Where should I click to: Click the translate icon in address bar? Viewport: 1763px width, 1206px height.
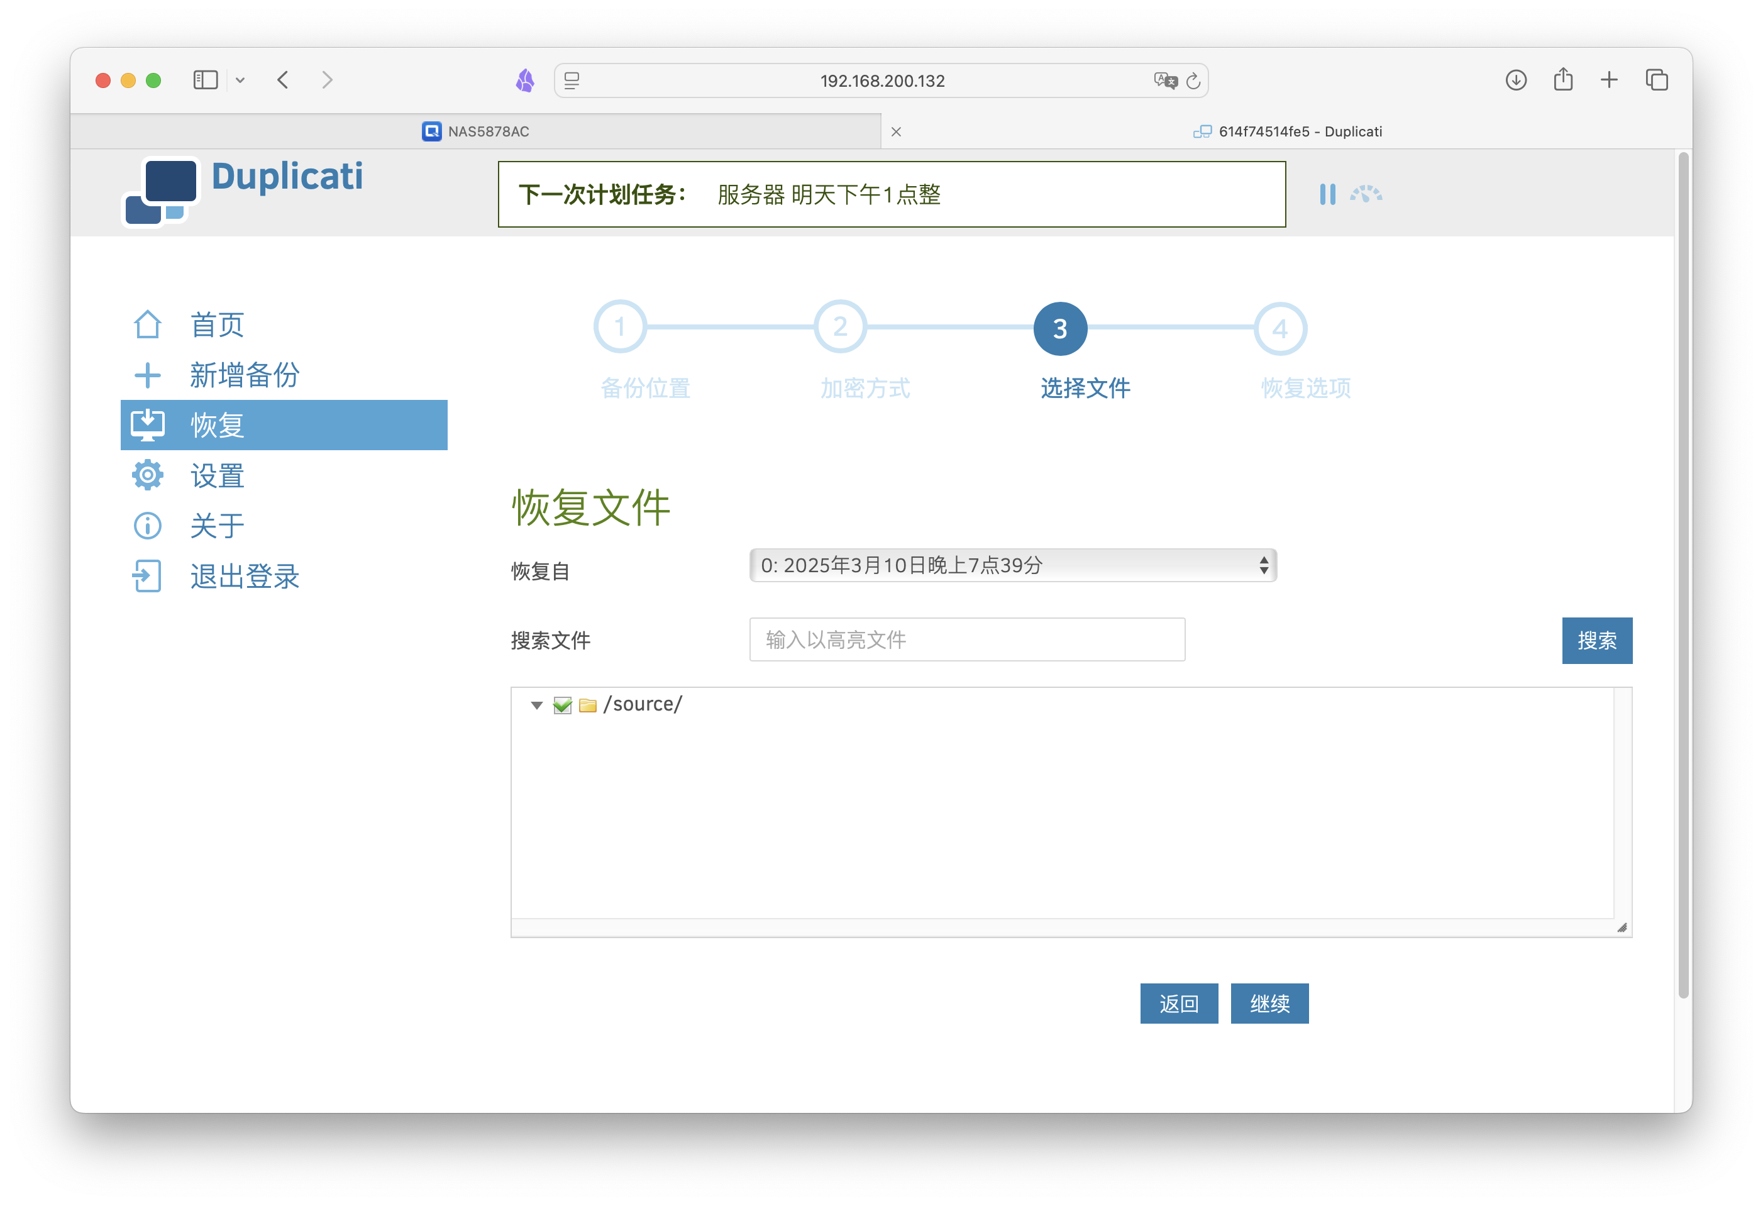1165,80
